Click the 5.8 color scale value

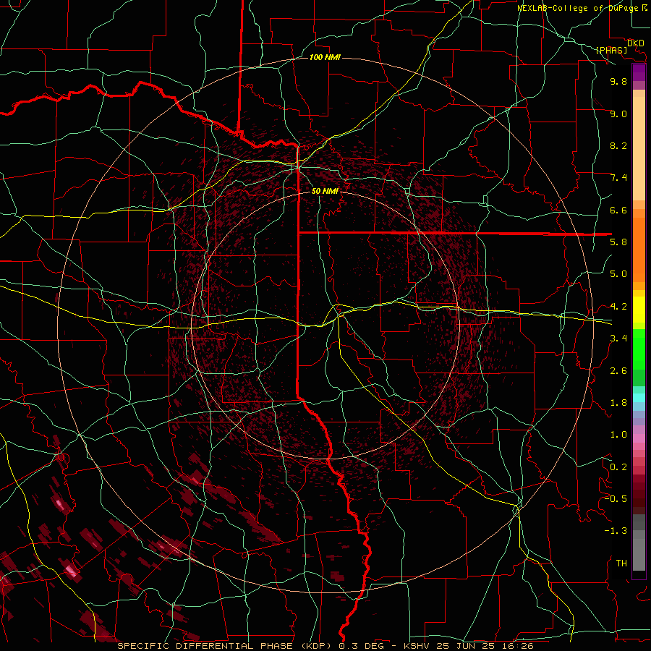618,242
